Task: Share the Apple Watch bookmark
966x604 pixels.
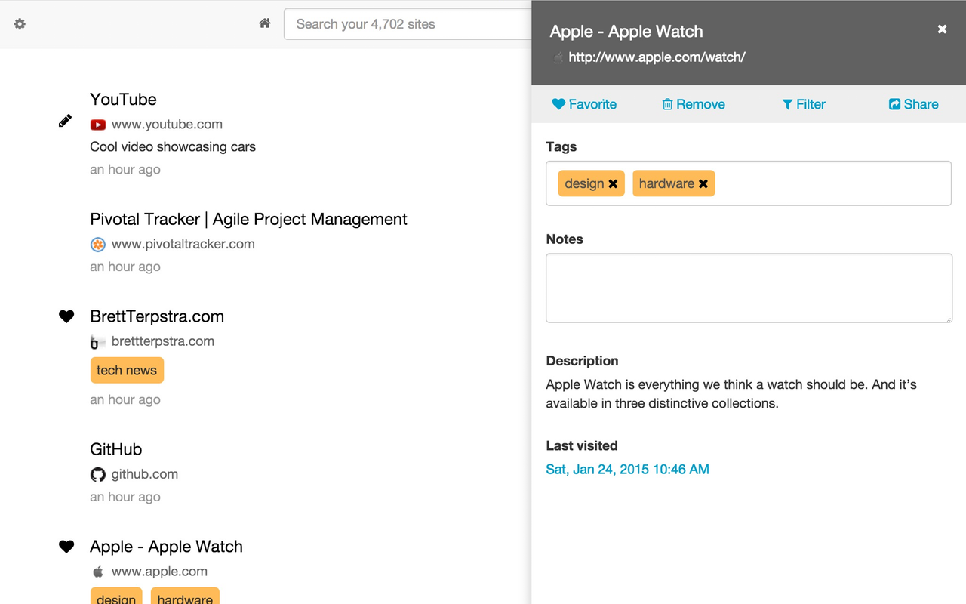Action: tap(914, 104)
